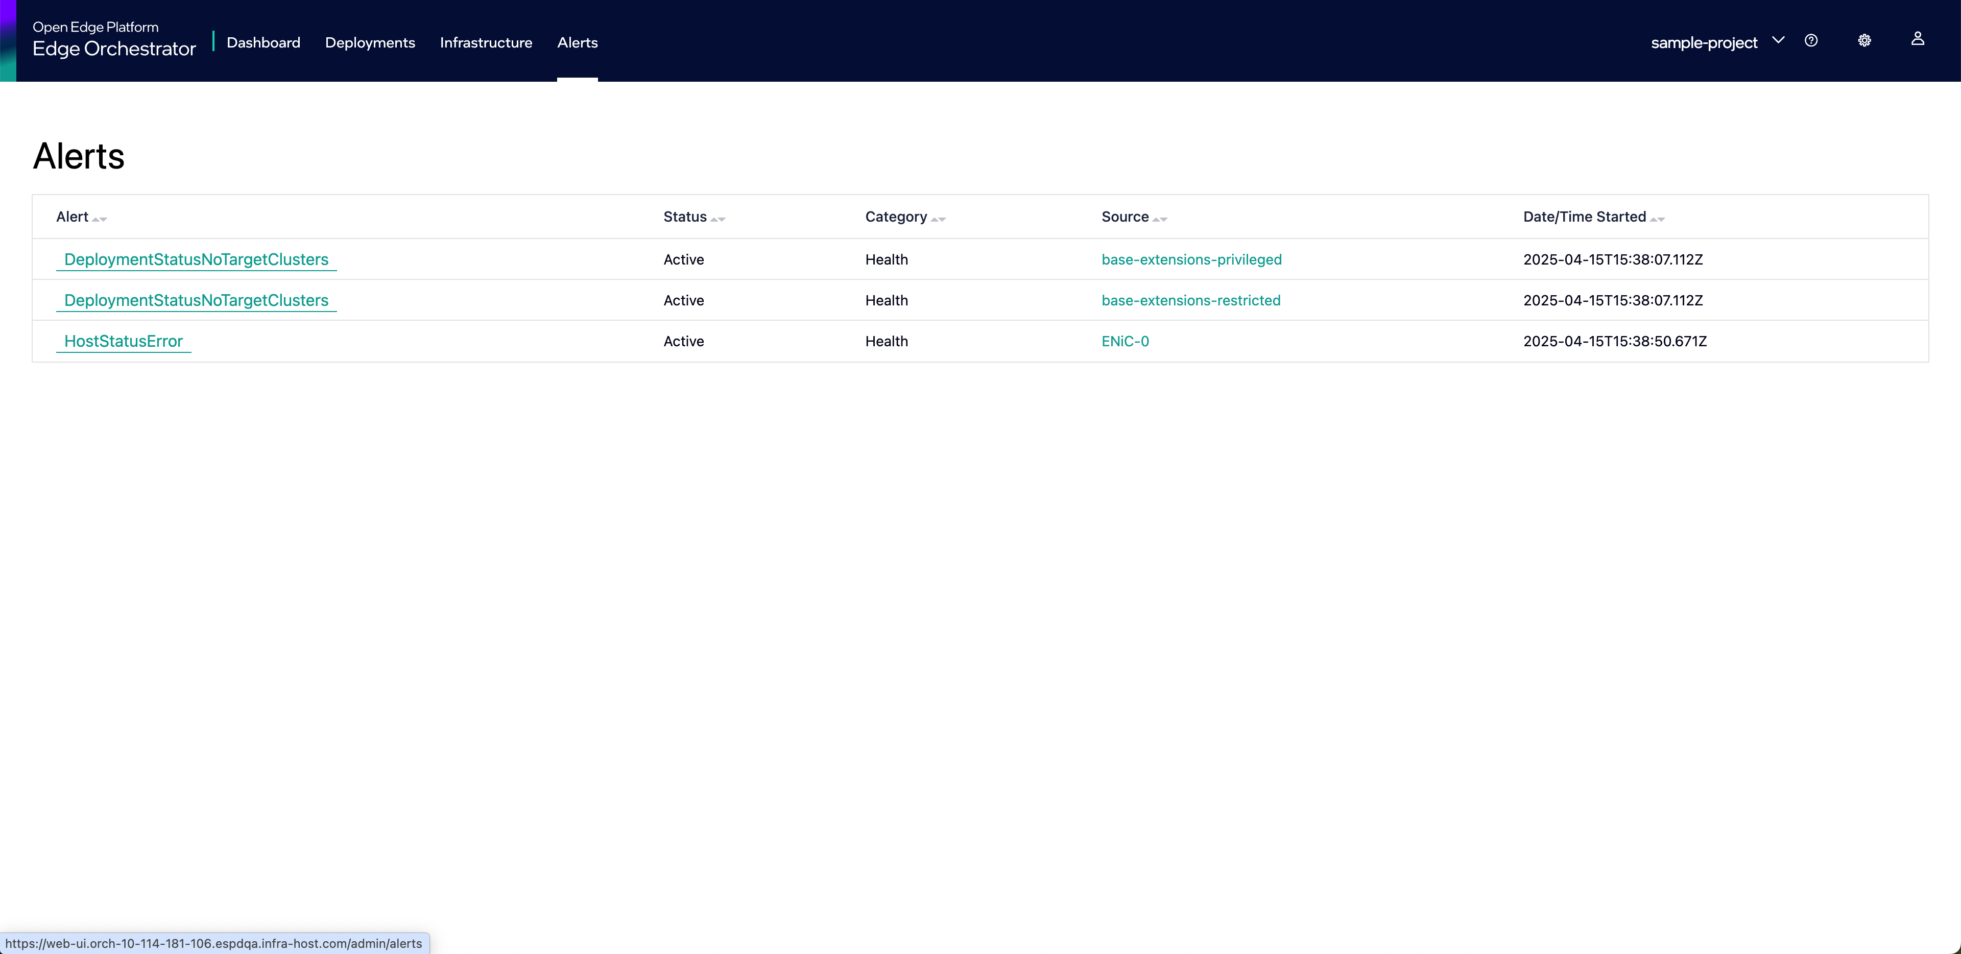Sort by Status column arrows
1961x954 pixels.
718,219
